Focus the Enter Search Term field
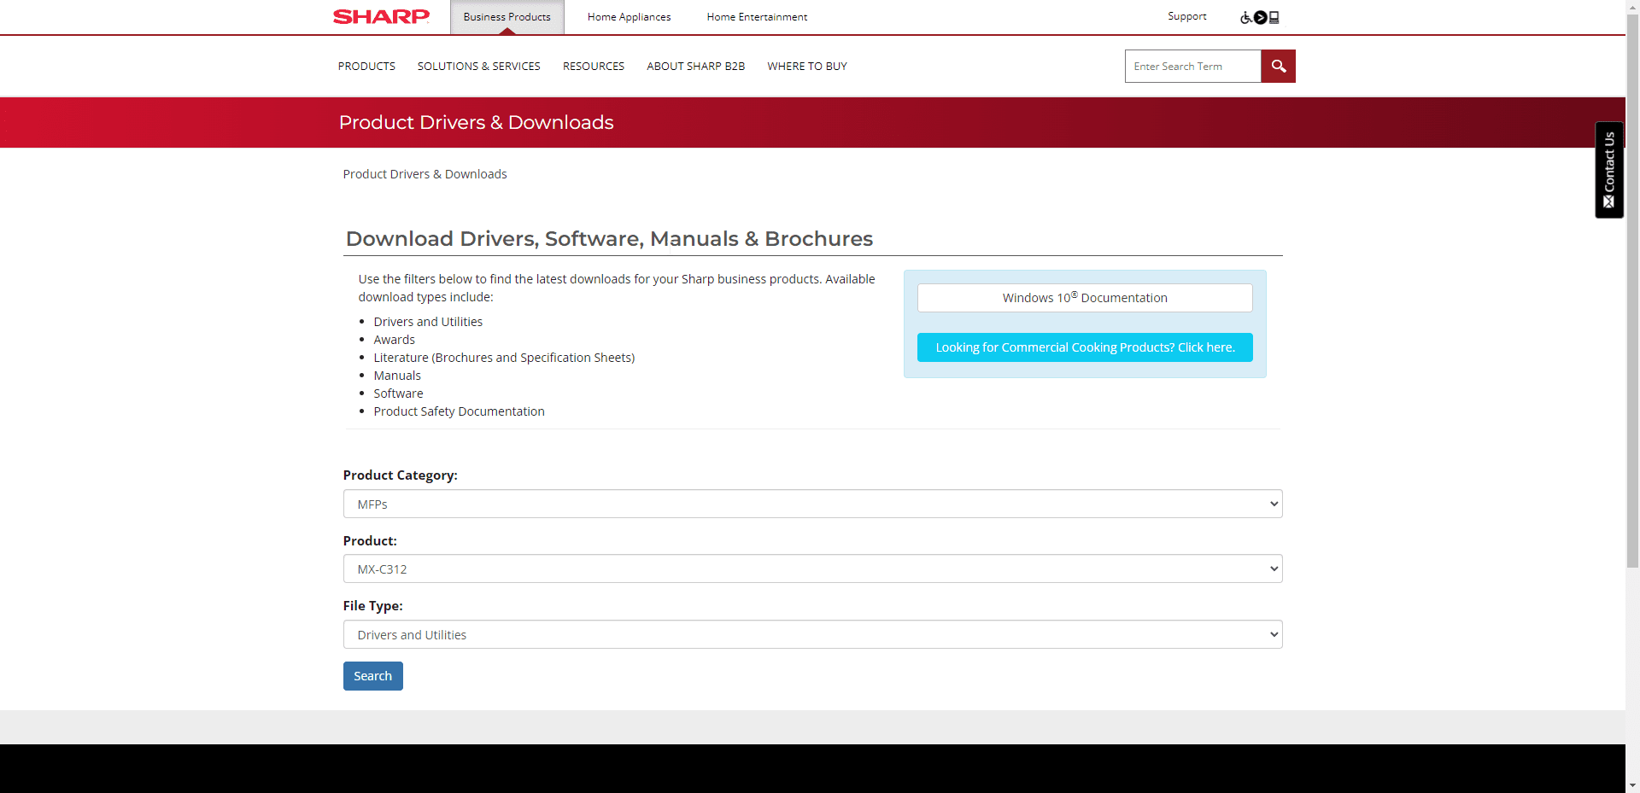Viewport: 1640px width, 793px height. tap(1192, 67)
